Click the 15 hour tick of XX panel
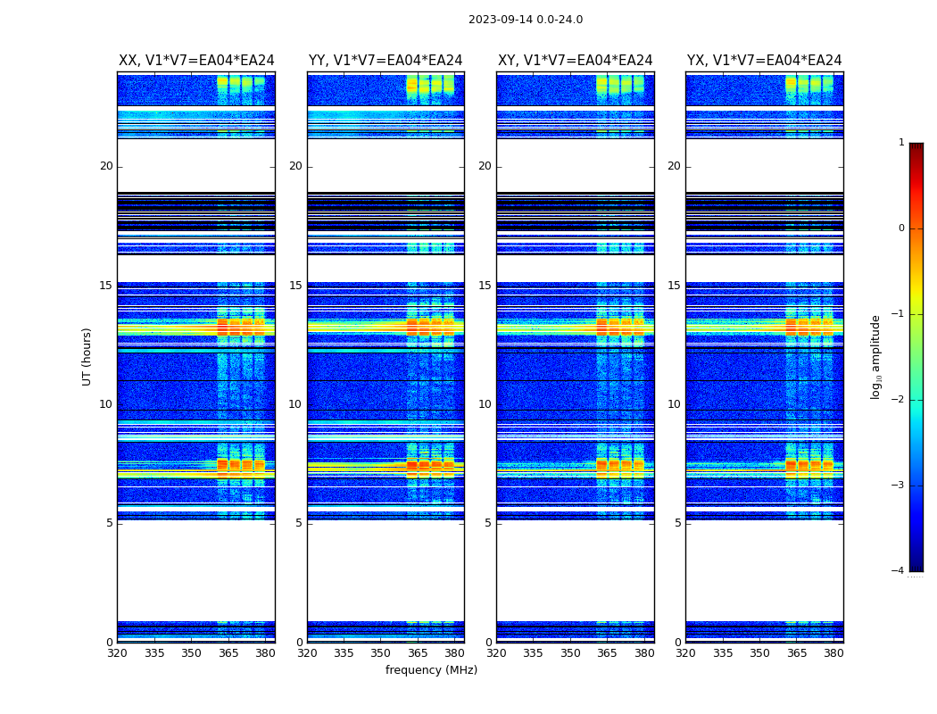The height and width of the screenshot is (714, 937). tap(106, 285)
